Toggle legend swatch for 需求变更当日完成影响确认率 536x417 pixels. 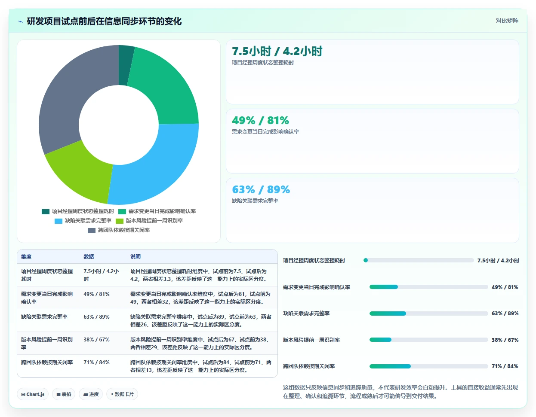pyautogui.click(x=122, y=211)
